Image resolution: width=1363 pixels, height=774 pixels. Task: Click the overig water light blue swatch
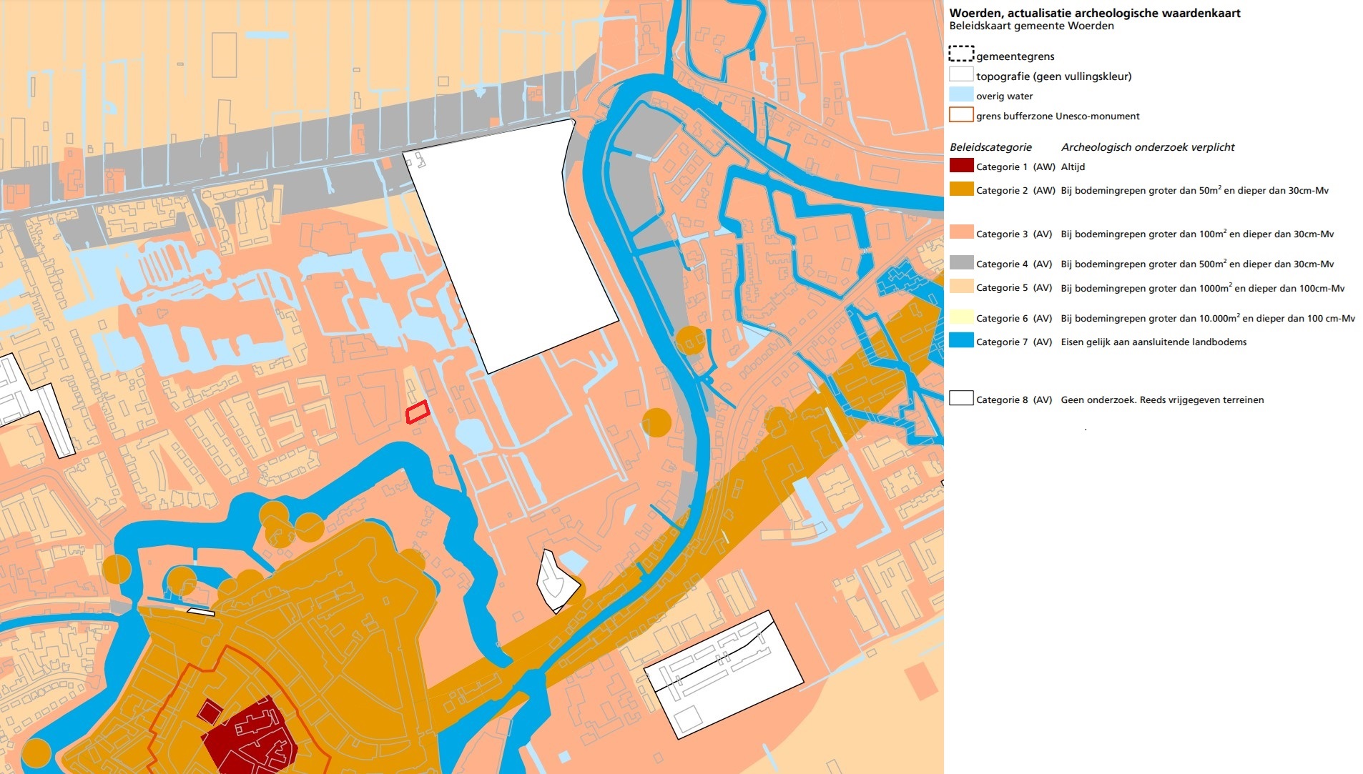click(961, 94)
